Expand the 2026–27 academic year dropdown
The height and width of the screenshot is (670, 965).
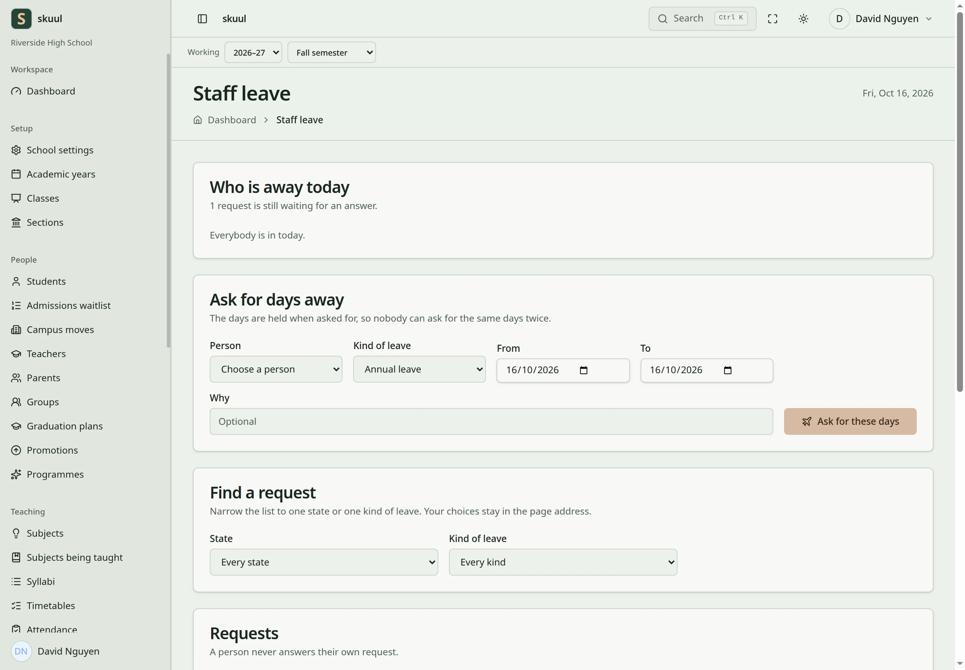[253, 53]
